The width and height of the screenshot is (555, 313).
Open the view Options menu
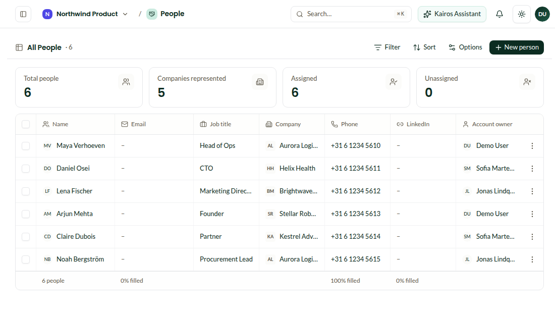click(x=465, y=47)
